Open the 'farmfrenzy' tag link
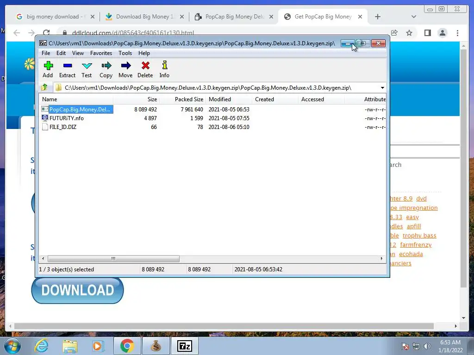 click(x=416, y=245)
